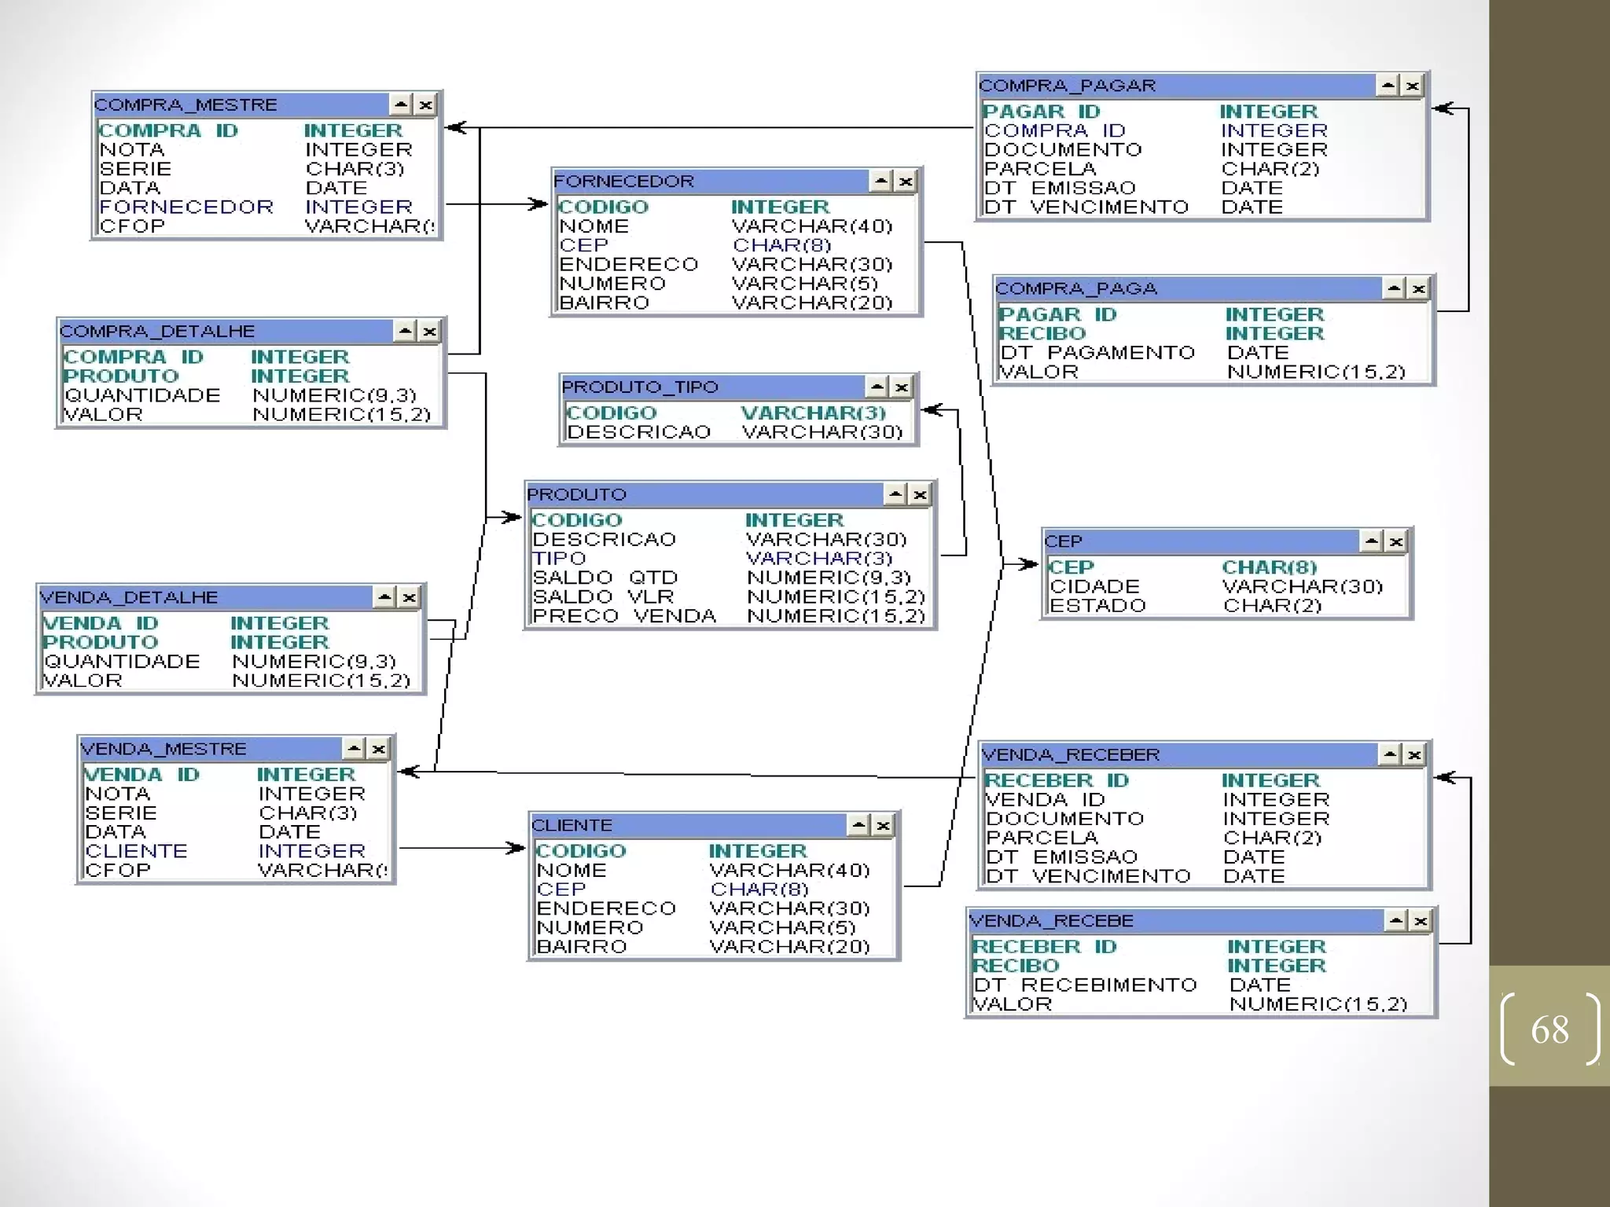Click the CLIENTE field in VENDA_MESTRE
Image resolution: width=1610 pixels, height=1207 pixels.
(x=136, y=851)
